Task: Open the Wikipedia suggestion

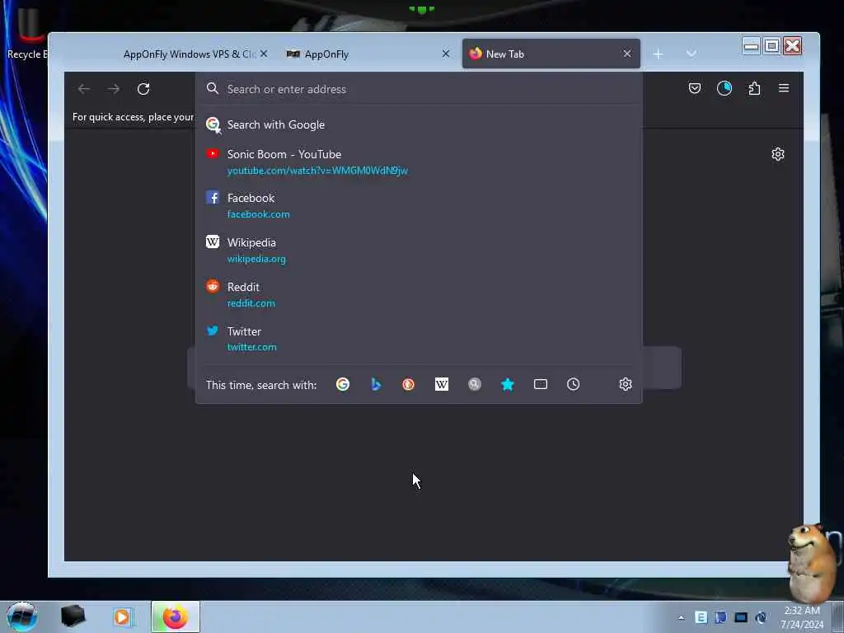Action: pos(419,251)
